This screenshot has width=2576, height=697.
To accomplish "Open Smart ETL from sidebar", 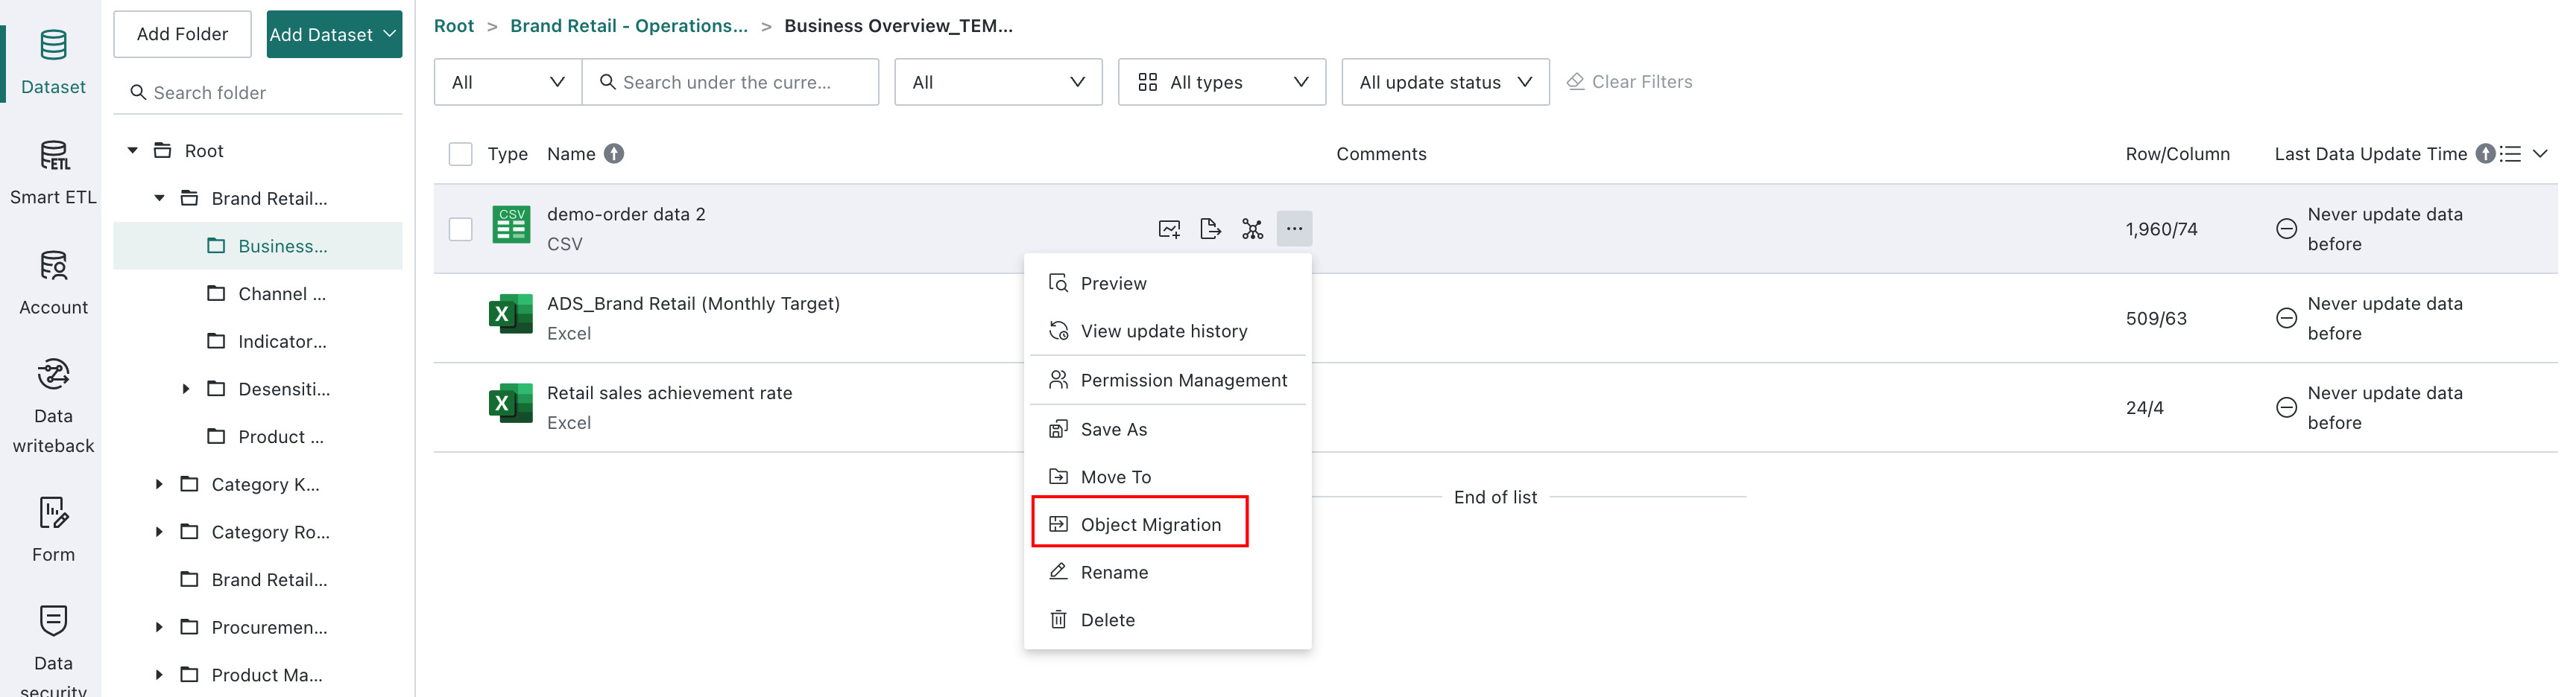I will (x=53, y=173).
